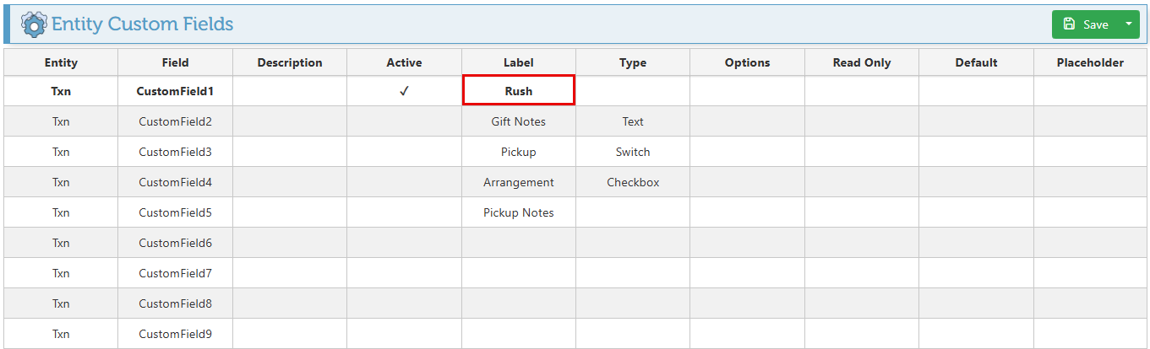The image size is (1150, 349).
Task: Toggle the Active checkmark for CustomField1
Action: 404,91
